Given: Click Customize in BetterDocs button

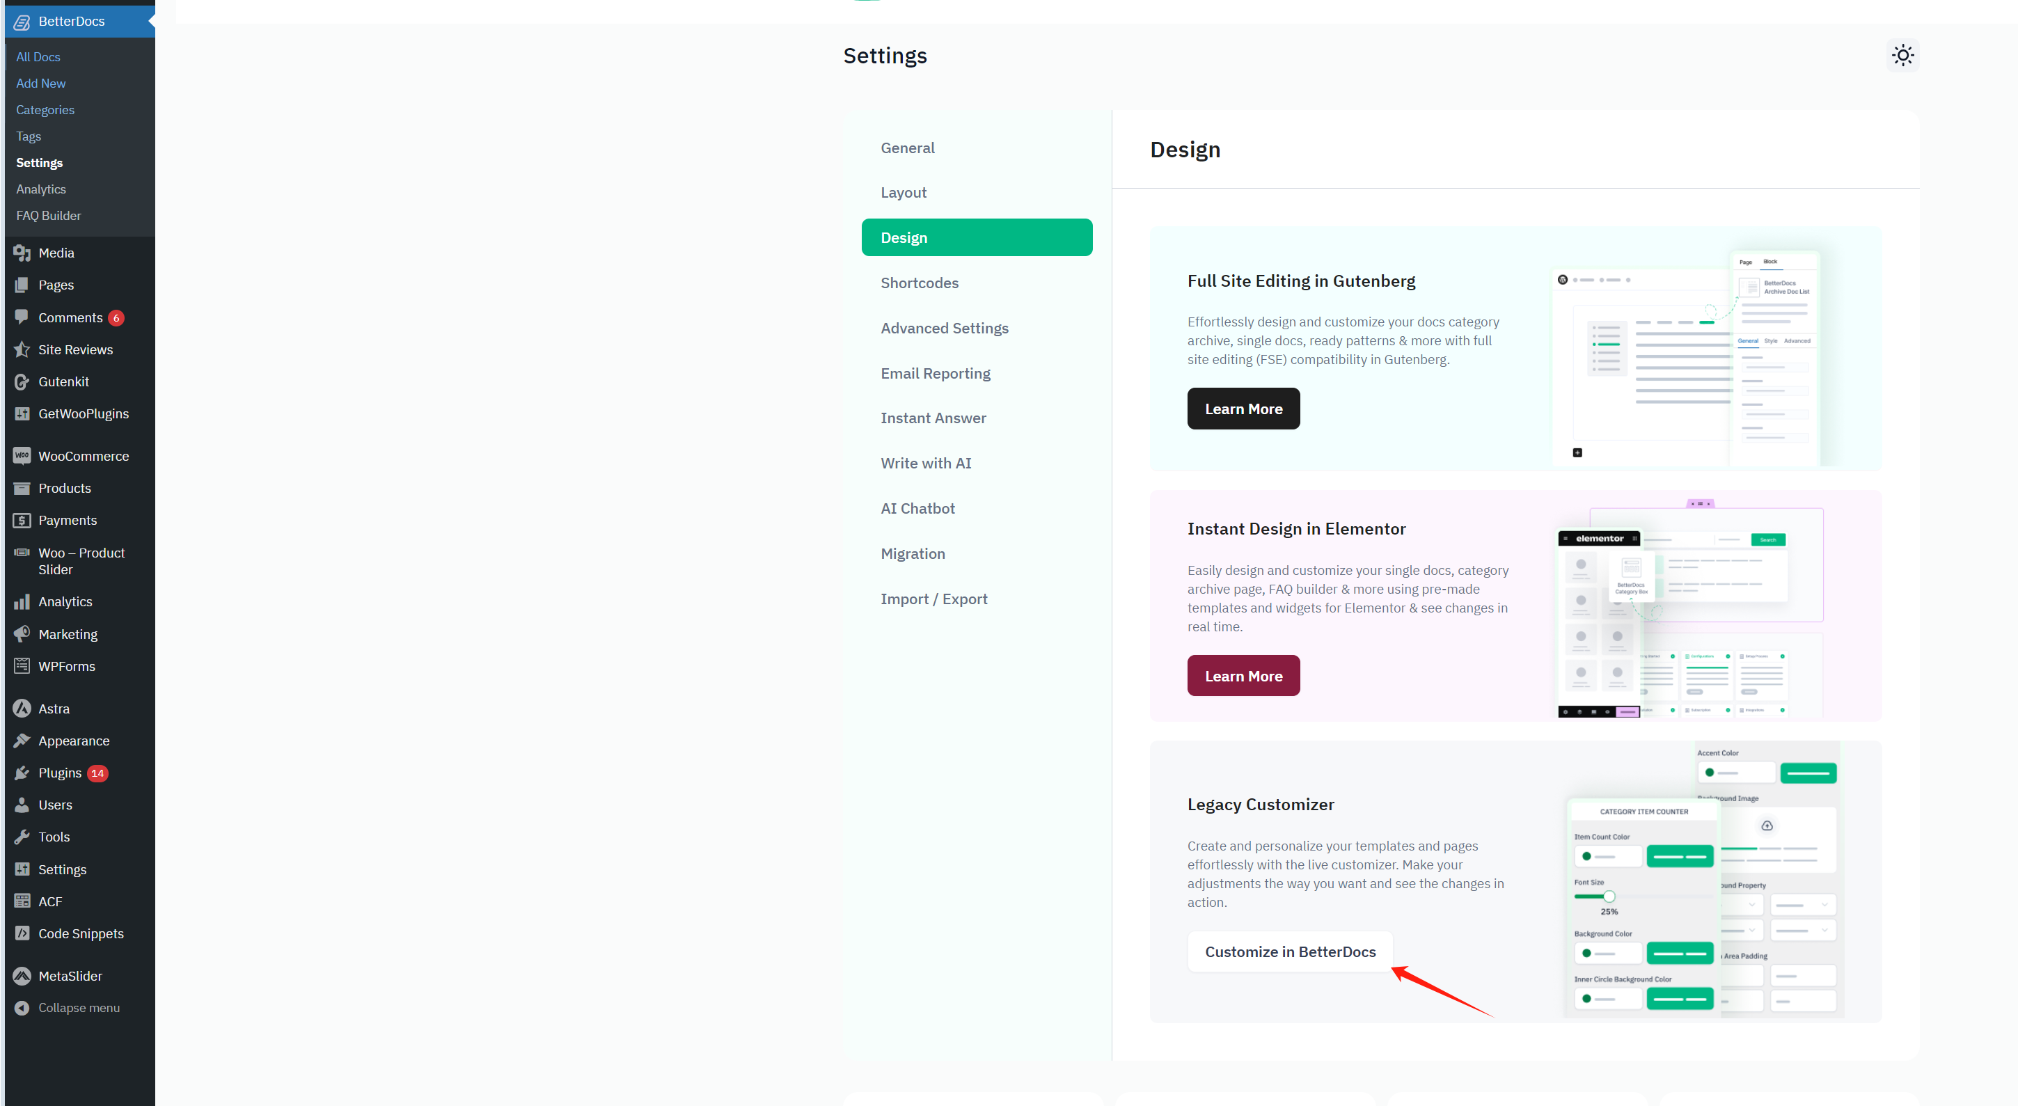Looking at the screenshot, I should point(1289,951).
